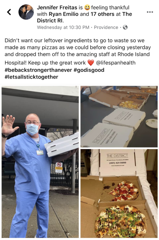This screenshot has height=240, width=159.
Task: Open the three-dot post options menu
Action: (150, 12)
